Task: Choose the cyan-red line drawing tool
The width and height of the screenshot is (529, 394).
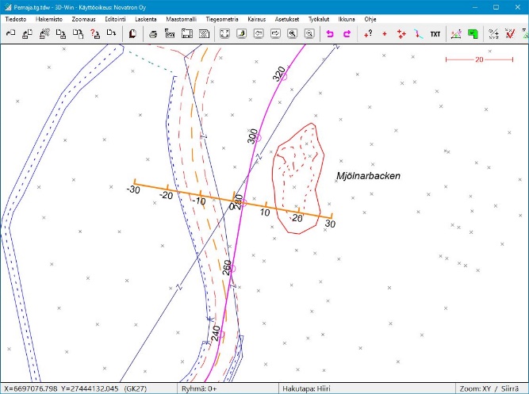Action: point(418,34)
